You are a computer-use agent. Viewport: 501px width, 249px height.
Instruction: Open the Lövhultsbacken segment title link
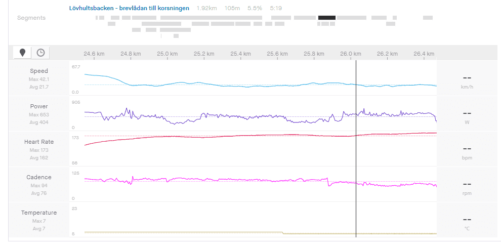(x=129, y=8)
